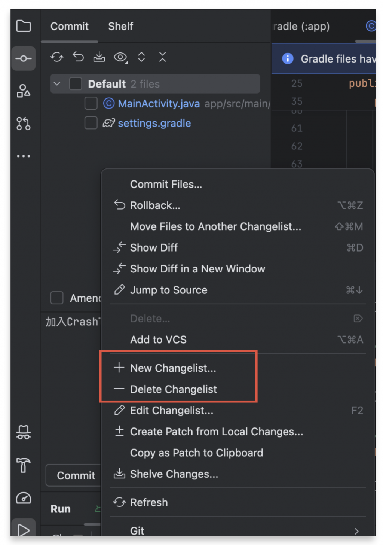Switch to the Shelf tab
The image size is (383, 545).
point(120,26)
